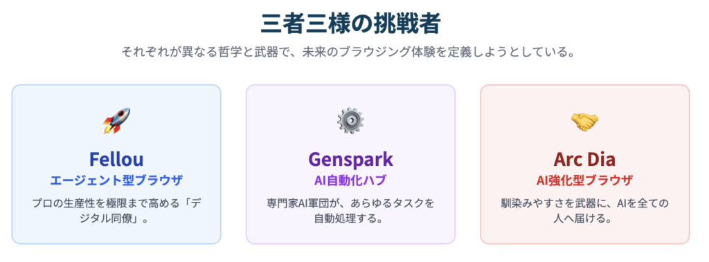Click the gear icon above Genspark
Screen dimensions: 709x262
coord(350,120)
